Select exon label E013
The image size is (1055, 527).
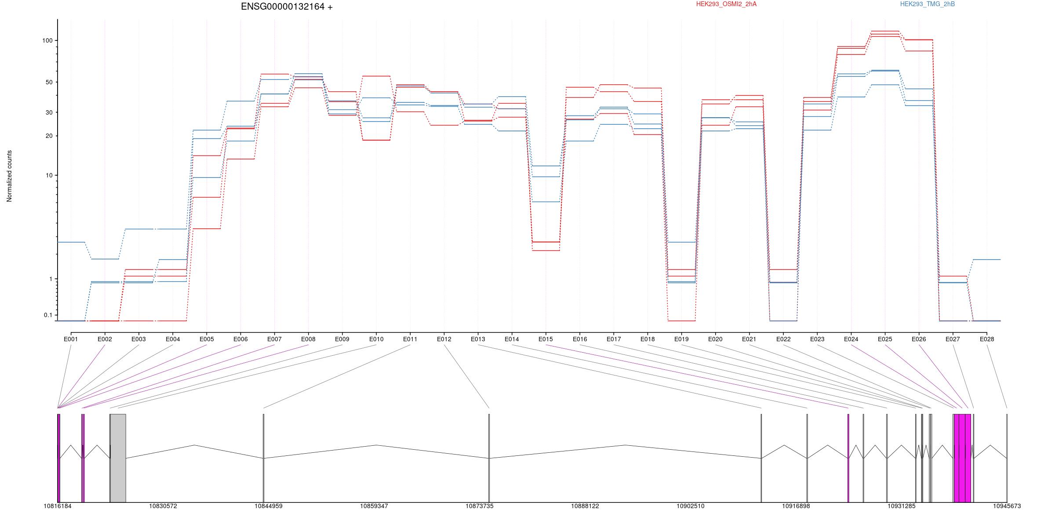pyautogui.click(x=478, y=339)
